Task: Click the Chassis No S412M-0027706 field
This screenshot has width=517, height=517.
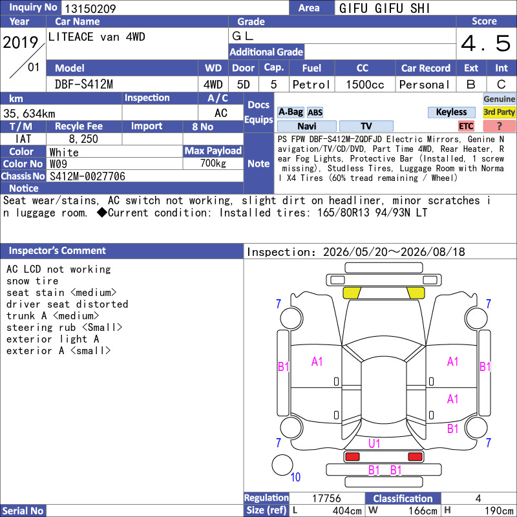Action: 145,176
